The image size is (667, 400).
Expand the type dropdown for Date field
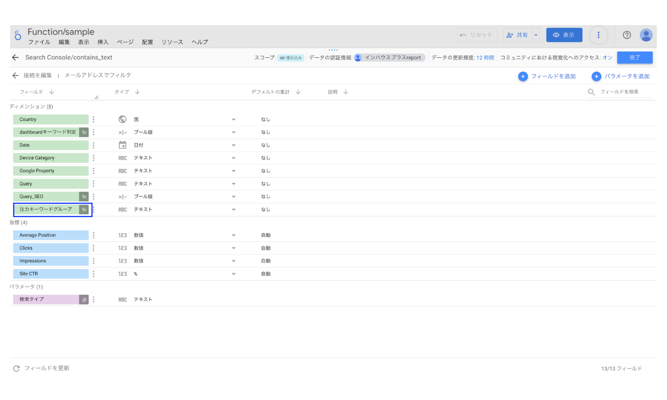point(233,145)
